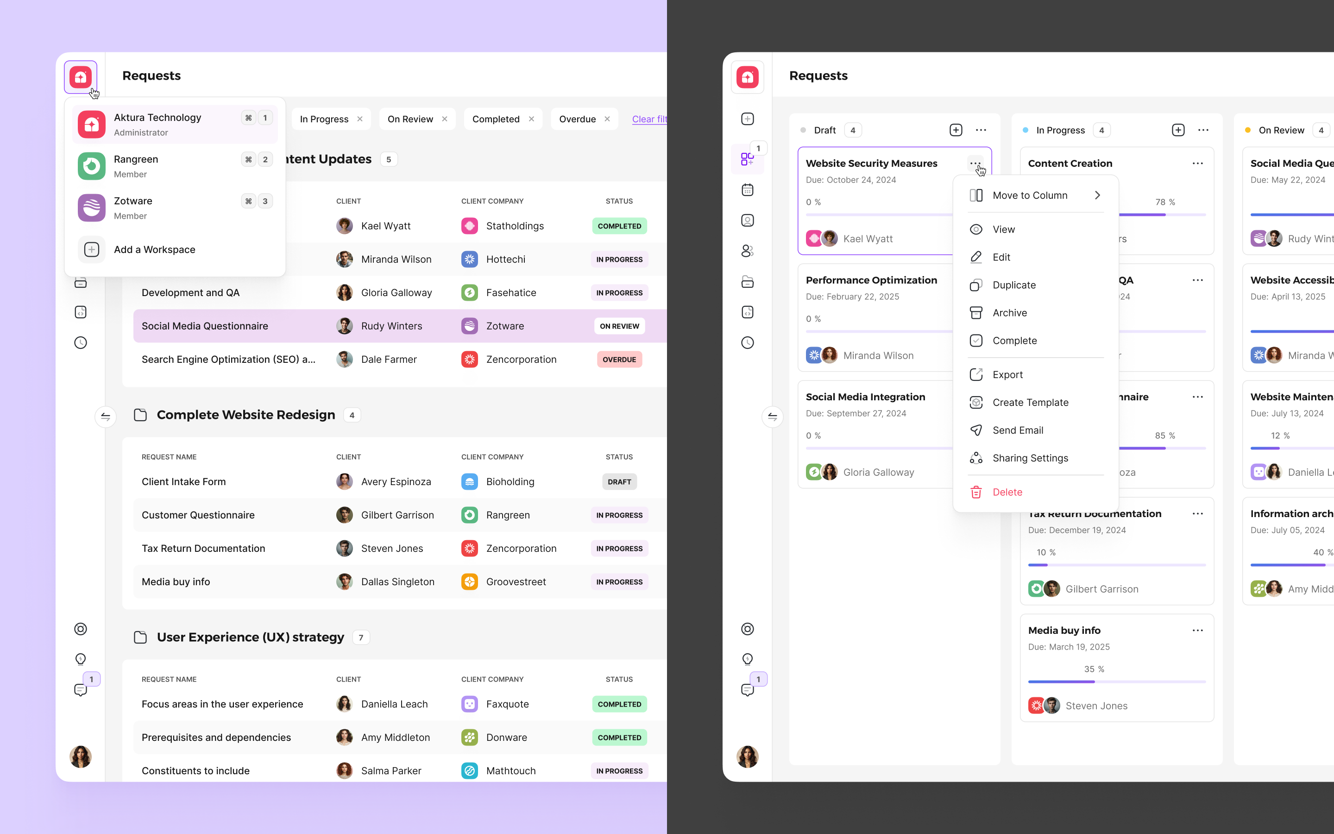This screenshot has height=834, width=1334.
Task: Open calendar icon in right sidebar
Action: [748, 190]
